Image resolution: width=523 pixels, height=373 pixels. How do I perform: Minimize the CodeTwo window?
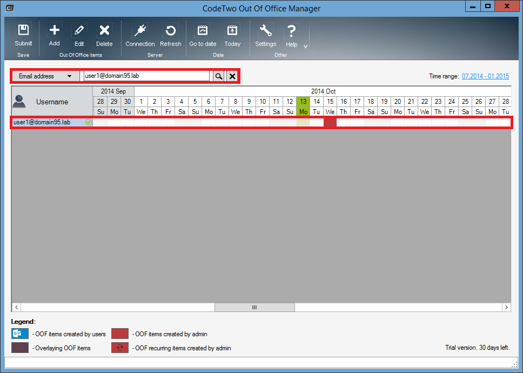[x=473, y=6]
